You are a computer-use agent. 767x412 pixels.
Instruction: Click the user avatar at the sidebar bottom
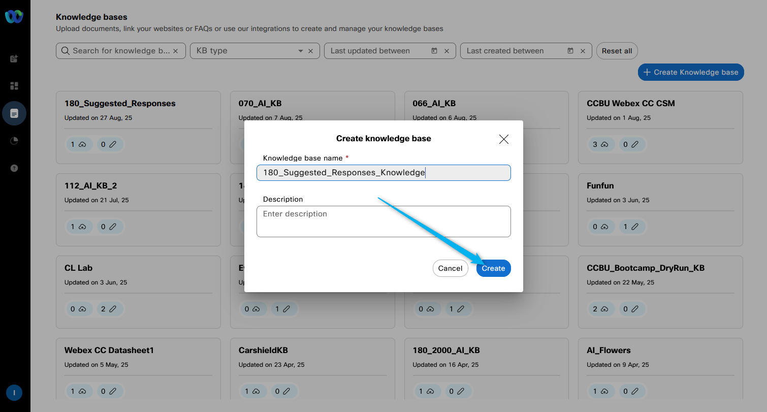pos(14,392)
